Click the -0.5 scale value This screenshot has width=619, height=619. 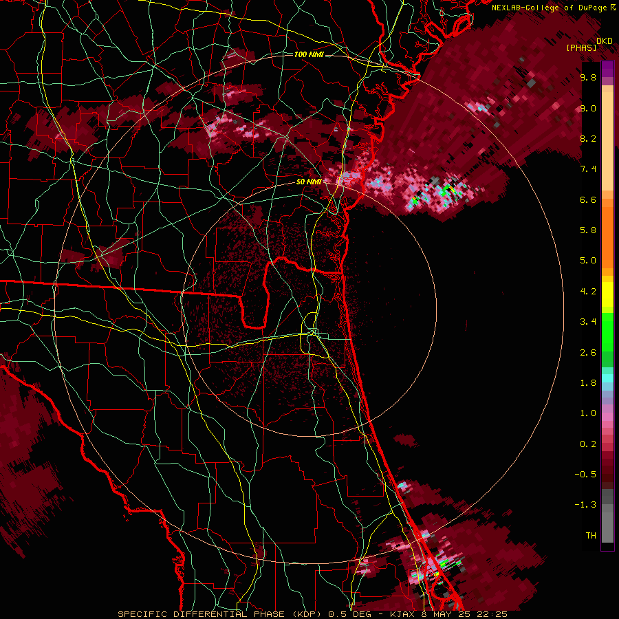[585, 475]
